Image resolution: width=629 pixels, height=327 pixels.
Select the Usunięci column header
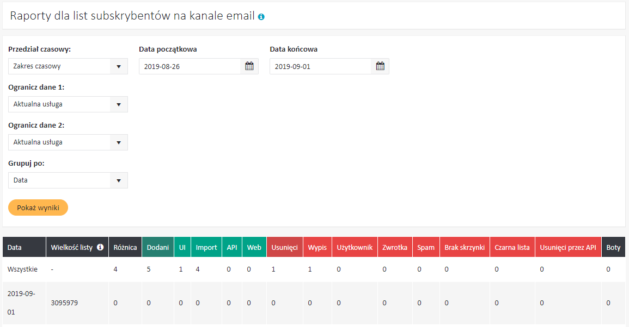285,247
